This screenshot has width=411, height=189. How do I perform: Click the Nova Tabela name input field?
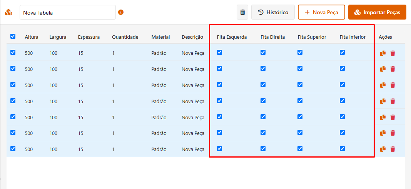pyautogui.click(x=67, y=12)
